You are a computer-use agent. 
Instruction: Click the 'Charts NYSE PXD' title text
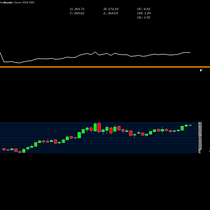[x=24, y=3]
